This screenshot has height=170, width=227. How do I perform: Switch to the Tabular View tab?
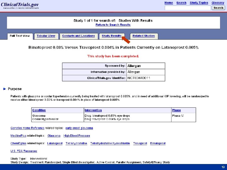[x=46, y=36]
